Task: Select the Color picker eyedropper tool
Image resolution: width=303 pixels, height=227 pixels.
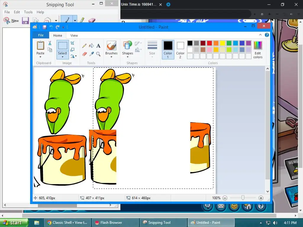Action: coord(91,54)
